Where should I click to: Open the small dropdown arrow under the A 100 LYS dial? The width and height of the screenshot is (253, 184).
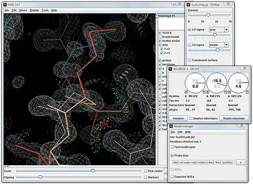pyautogui.click(x=208, y=92)
